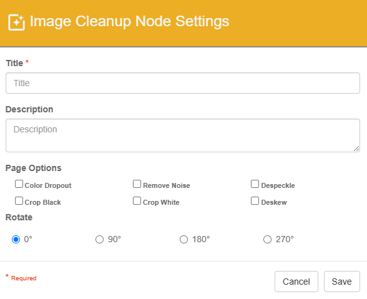The image size is (367, 299).
Task: Click the Title field label
Action: (x=14, y=63)
